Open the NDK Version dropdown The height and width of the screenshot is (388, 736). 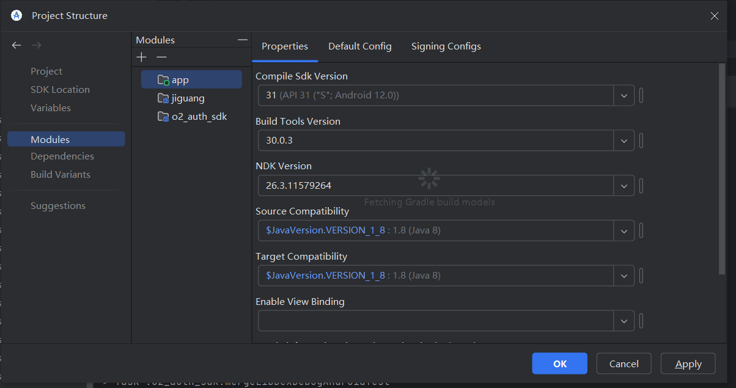coord(624,186)
